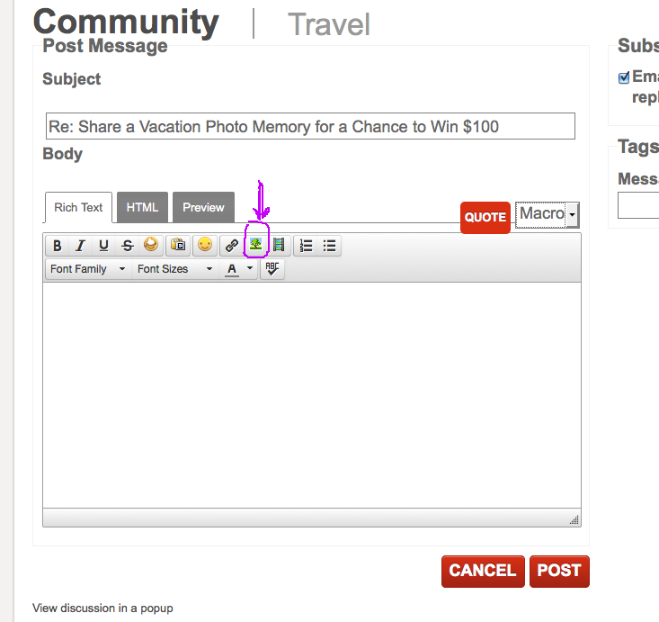Viewport: 659px width, 622px height.
Task: Start a numbered list
Action: pyautogui.click(x=307, y=245)
